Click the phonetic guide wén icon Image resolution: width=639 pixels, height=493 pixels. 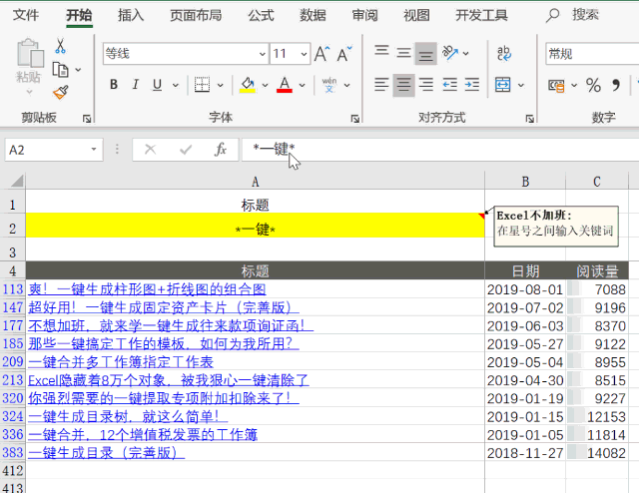[329, 85]
